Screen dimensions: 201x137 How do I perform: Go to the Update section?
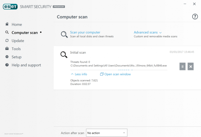(18, 41)
